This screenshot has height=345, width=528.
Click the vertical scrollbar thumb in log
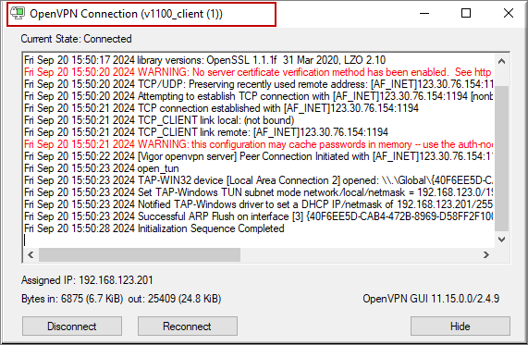coord(501,158)
